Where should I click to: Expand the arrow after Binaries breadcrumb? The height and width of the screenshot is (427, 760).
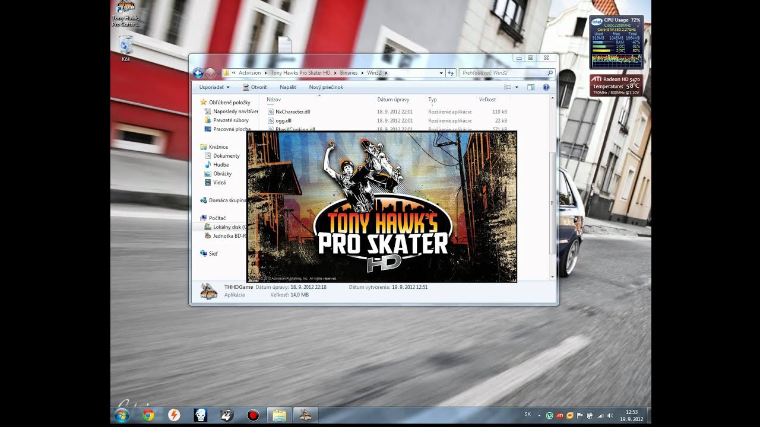(x=362, y=73)
